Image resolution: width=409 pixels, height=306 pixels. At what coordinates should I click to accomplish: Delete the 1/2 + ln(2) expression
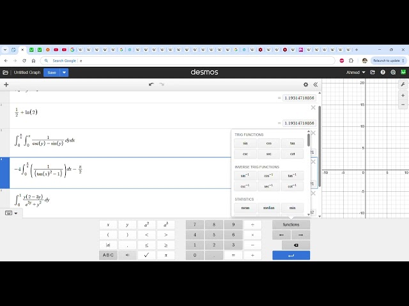click(313, 108)
